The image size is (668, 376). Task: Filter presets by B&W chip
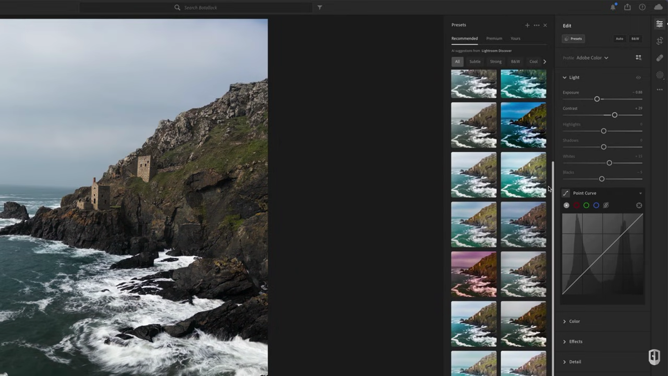click(x=515, y=62)
